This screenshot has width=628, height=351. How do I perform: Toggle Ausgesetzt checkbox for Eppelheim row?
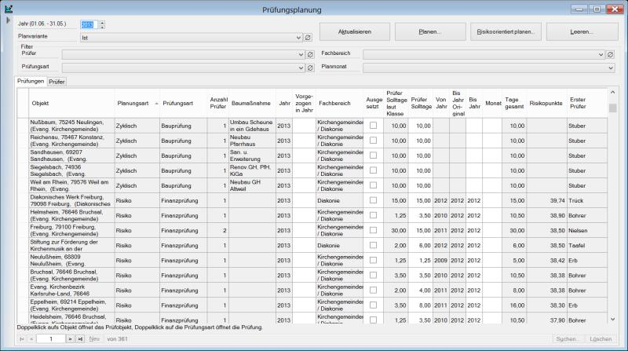coord(374,305)
